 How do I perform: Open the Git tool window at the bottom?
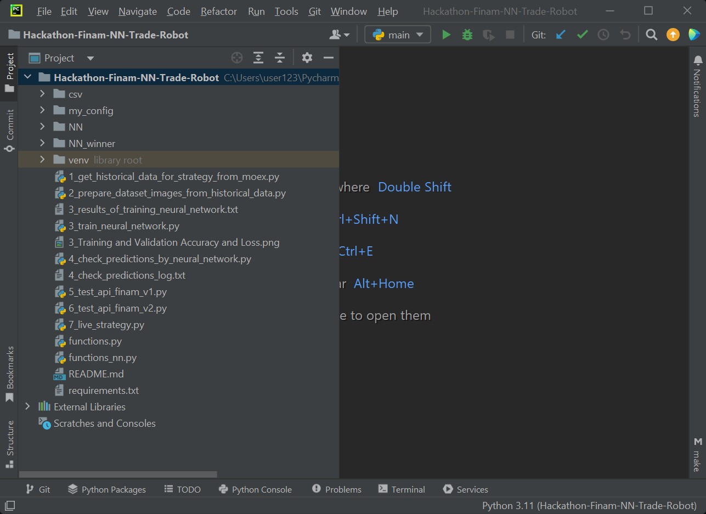(38, 489)
